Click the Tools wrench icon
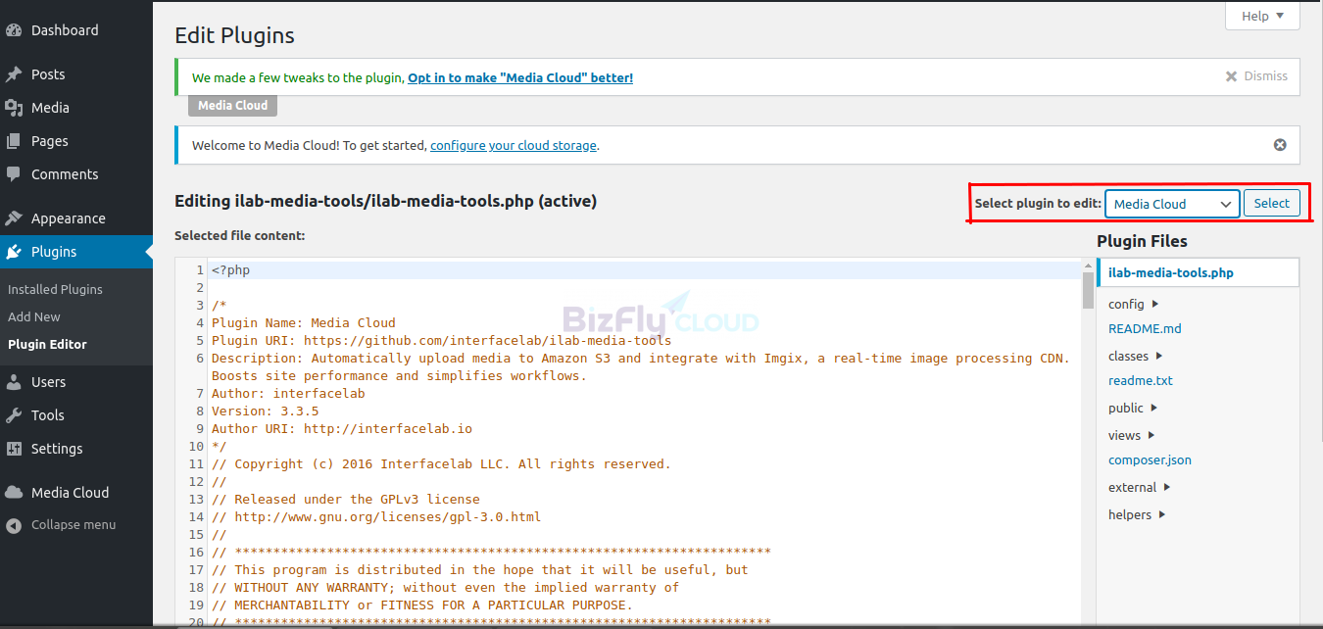The image size is (1323, 629). (14, 415)
